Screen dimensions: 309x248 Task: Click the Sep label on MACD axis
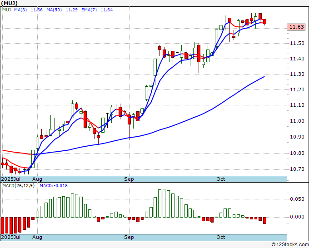129,237
